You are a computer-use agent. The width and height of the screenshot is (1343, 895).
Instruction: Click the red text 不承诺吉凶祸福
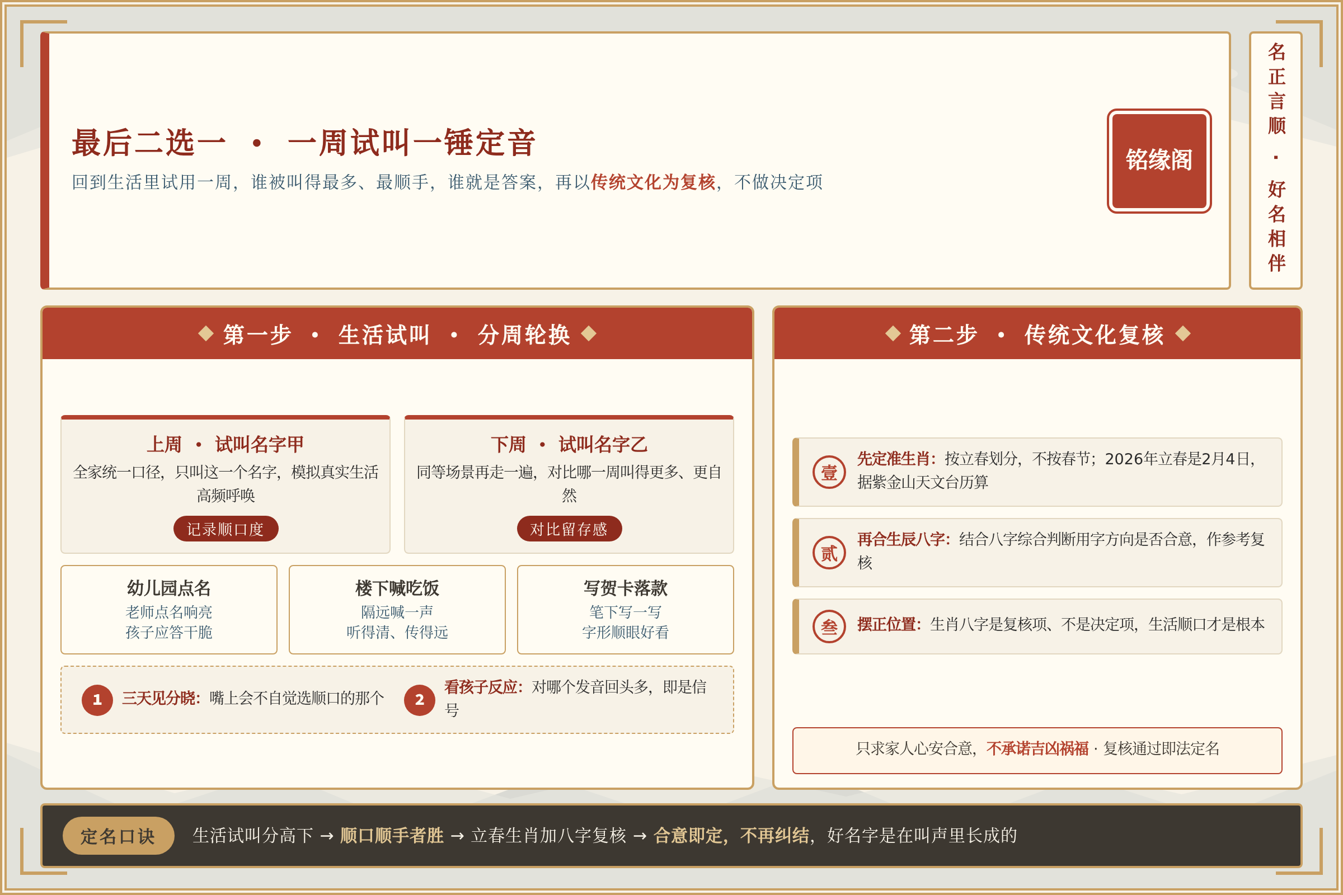(x=1037, y=748)
